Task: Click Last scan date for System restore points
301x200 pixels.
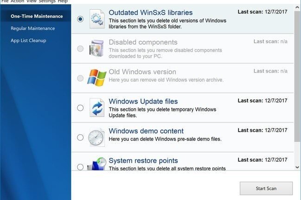Action: coord(263,160)
